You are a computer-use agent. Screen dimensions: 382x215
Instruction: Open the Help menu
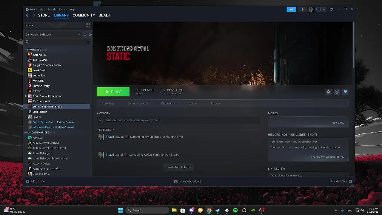coord(72,10)
